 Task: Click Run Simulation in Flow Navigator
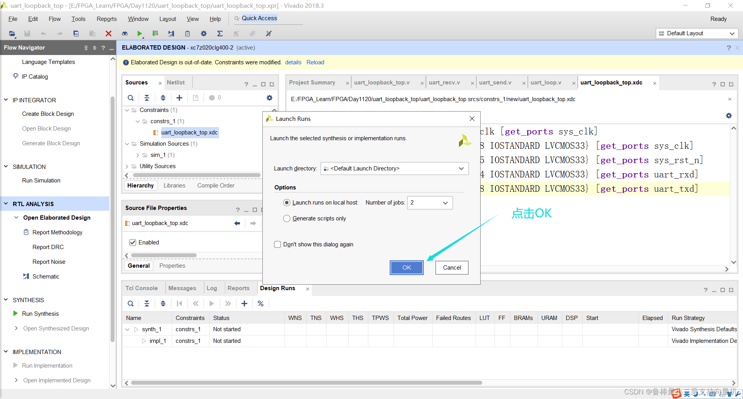[x=41, y=181]
